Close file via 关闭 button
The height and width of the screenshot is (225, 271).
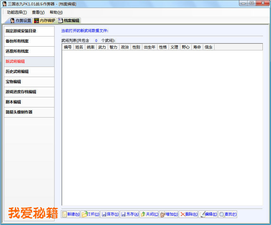point(149,214)
